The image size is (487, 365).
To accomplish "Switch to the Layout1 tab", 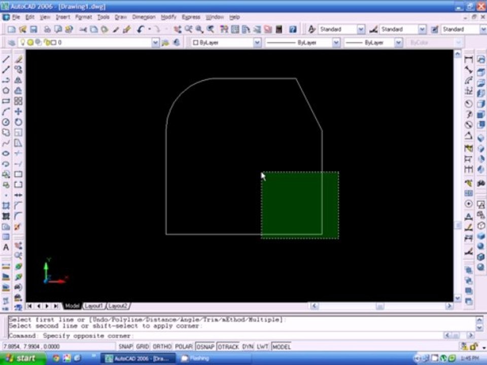I will pos(93,306).
